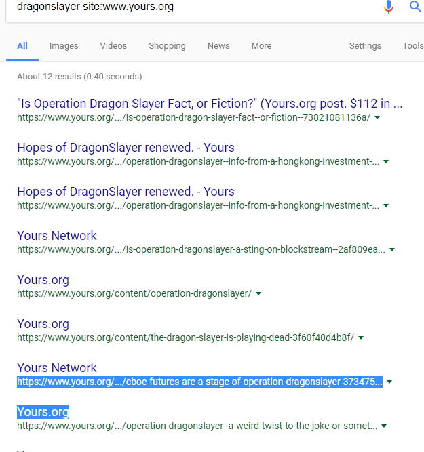Viewport: 424px width, 452px height.
Task: Switch to the Images tab
Action: point(64,46)
